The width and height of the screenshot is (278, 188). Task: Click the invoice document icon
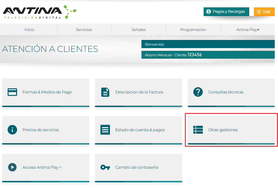(x=105, y=92)
